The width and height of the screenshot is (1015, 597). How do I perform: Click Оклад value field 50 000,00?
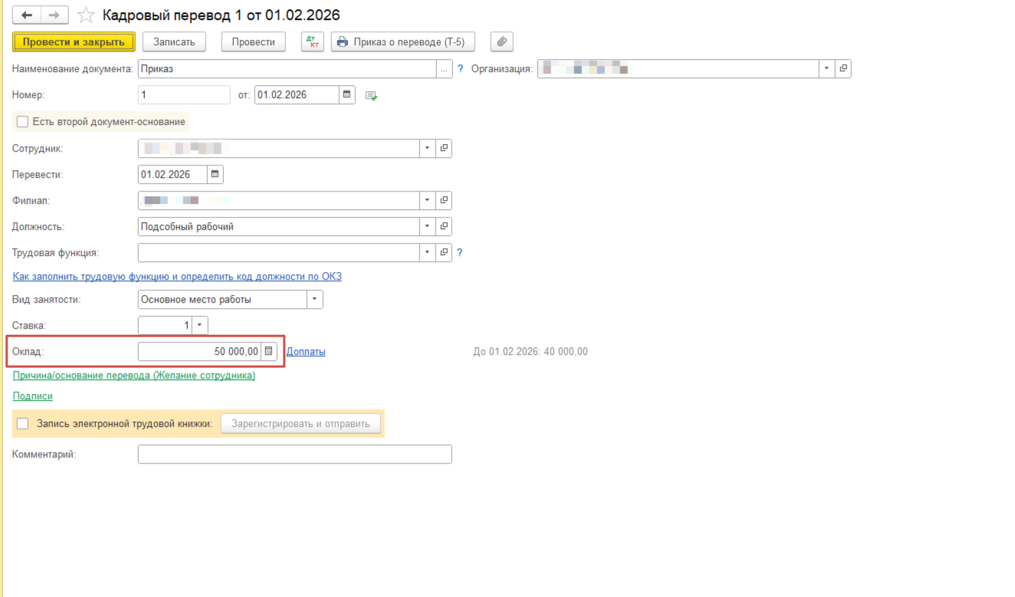(x=199, y=351)
